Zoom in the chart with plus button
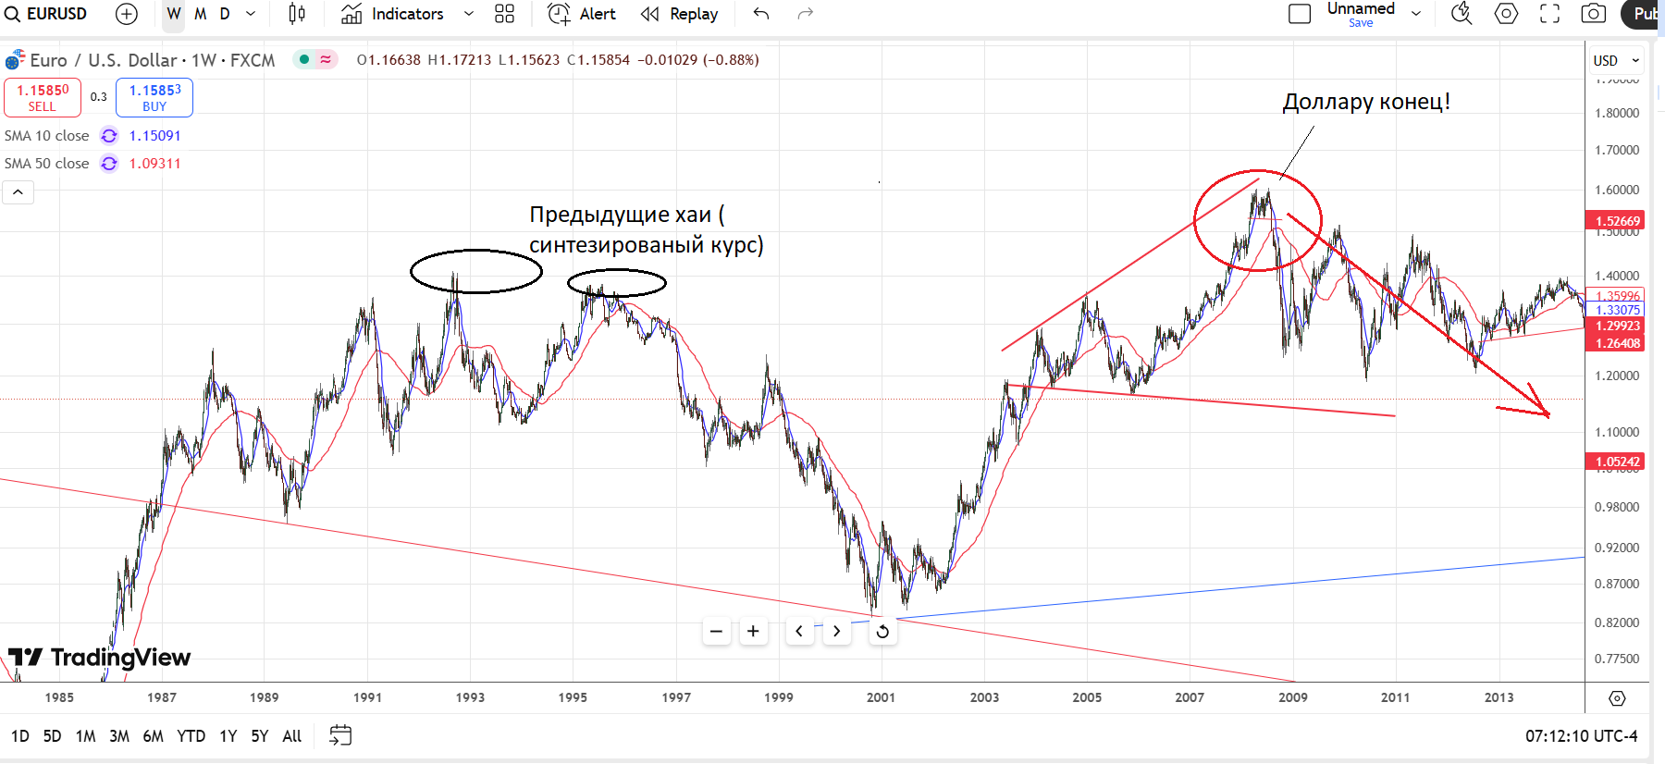The width and height of the screenshot is (1665, 764). [753, 631]
